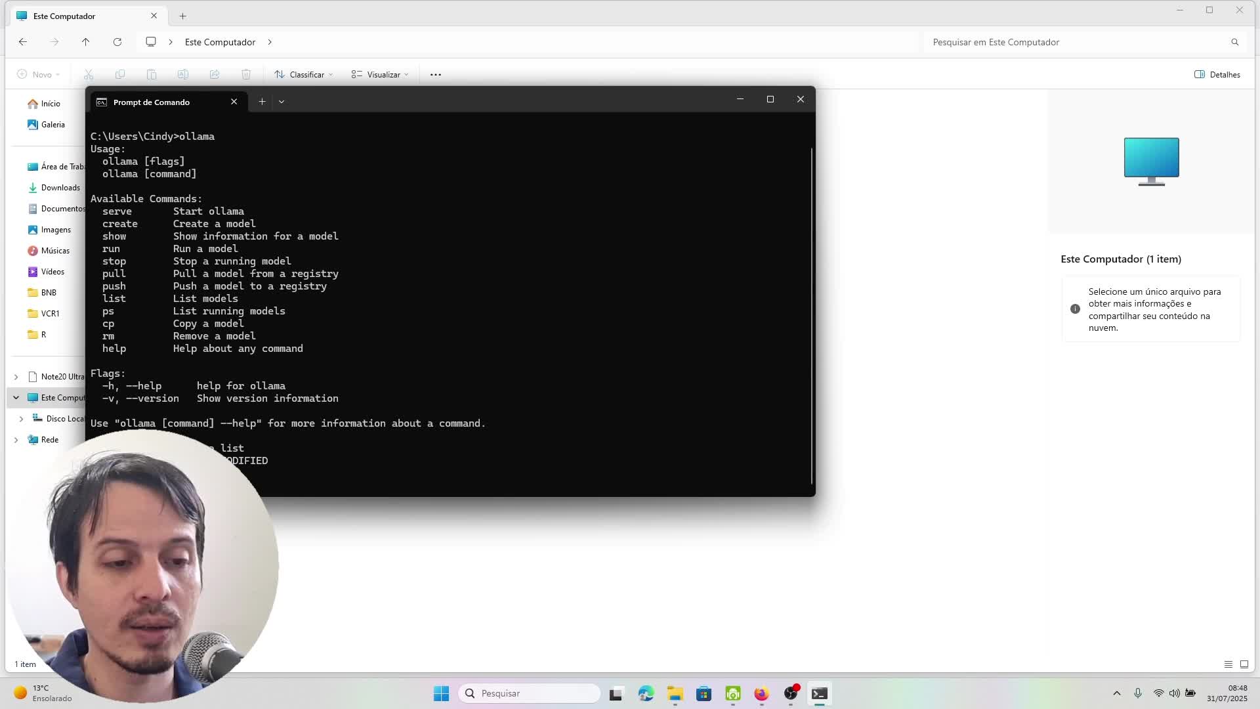Open Músicas in the sidebar

[49, 251]
